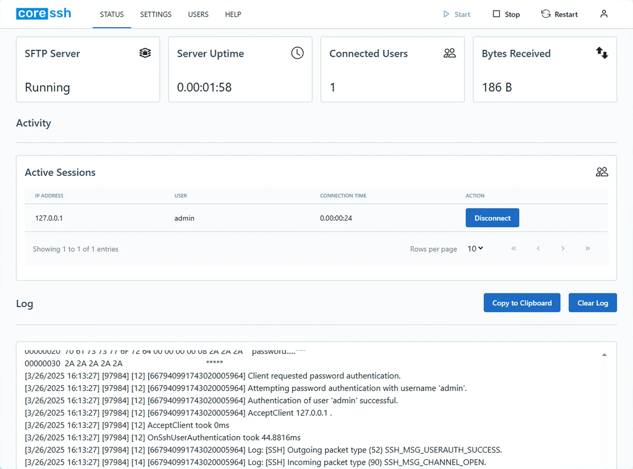Click the Connected Users count 1
This screenshot has height=469, width=633.
[332, 87]
